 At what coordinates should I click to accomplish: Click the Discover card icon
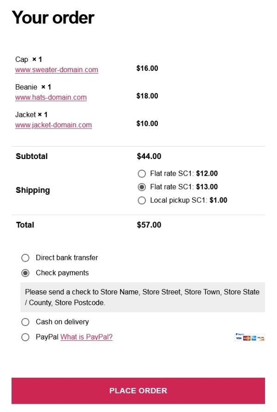point(261,338)
